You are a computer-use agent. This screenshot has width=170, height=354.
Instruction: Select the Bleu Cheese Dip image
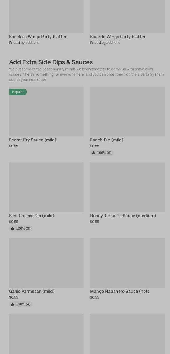(x=46, y=187)
